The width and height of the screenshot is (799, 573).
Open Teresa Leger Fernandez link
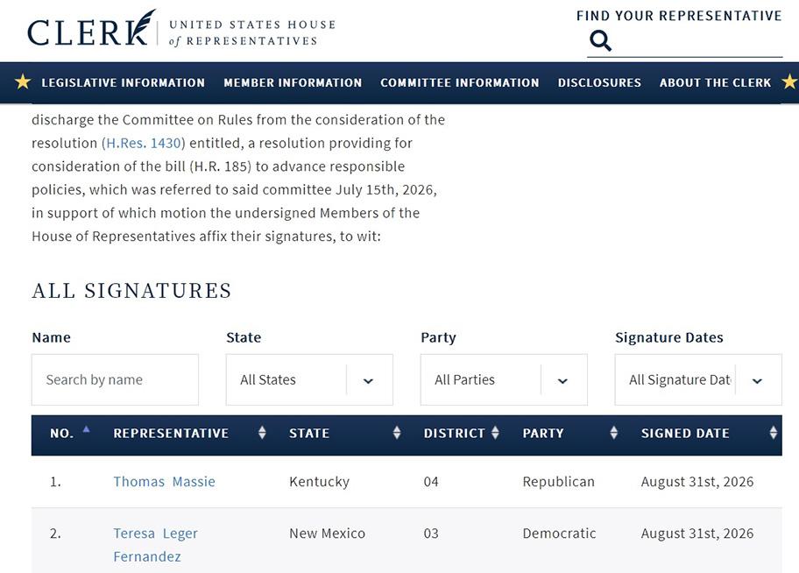155,545
